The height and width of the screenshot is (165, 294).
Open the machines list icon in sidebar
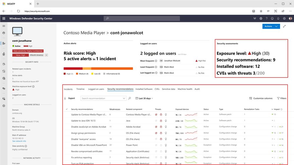coord(4,43)
